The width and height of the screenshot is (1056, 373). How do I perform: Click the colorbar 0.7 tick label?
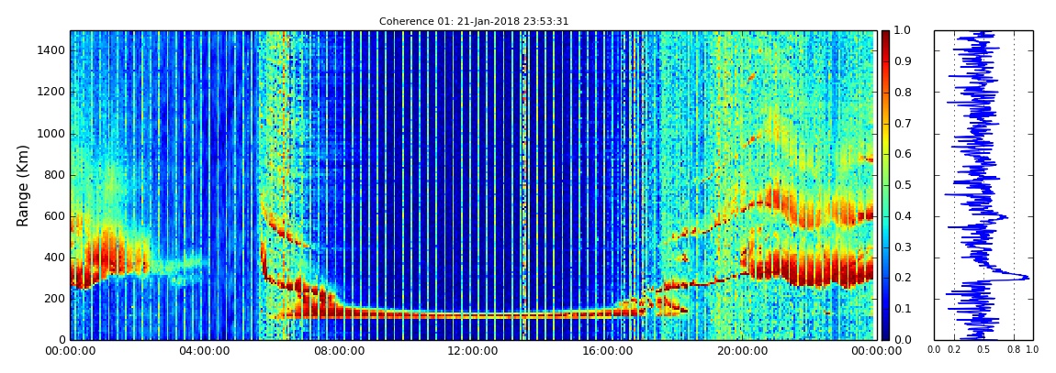[x=901, y=123]
